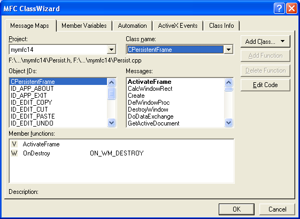Switch to the ActiveX Events tab
300x219 pixels.
tap(178, 26)
